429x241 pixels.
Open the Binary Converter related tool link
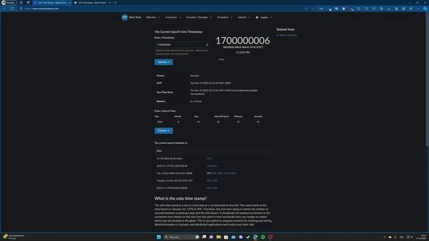(288, 35)
